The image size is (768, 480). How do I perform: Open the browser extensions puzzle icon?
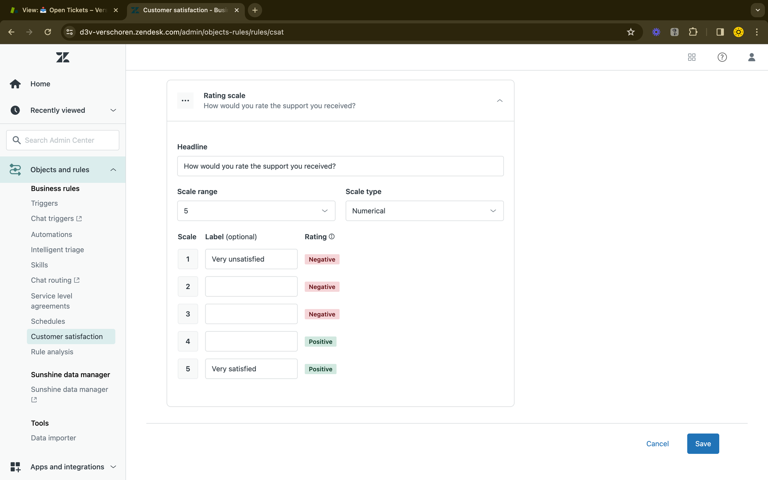(693, 32)
